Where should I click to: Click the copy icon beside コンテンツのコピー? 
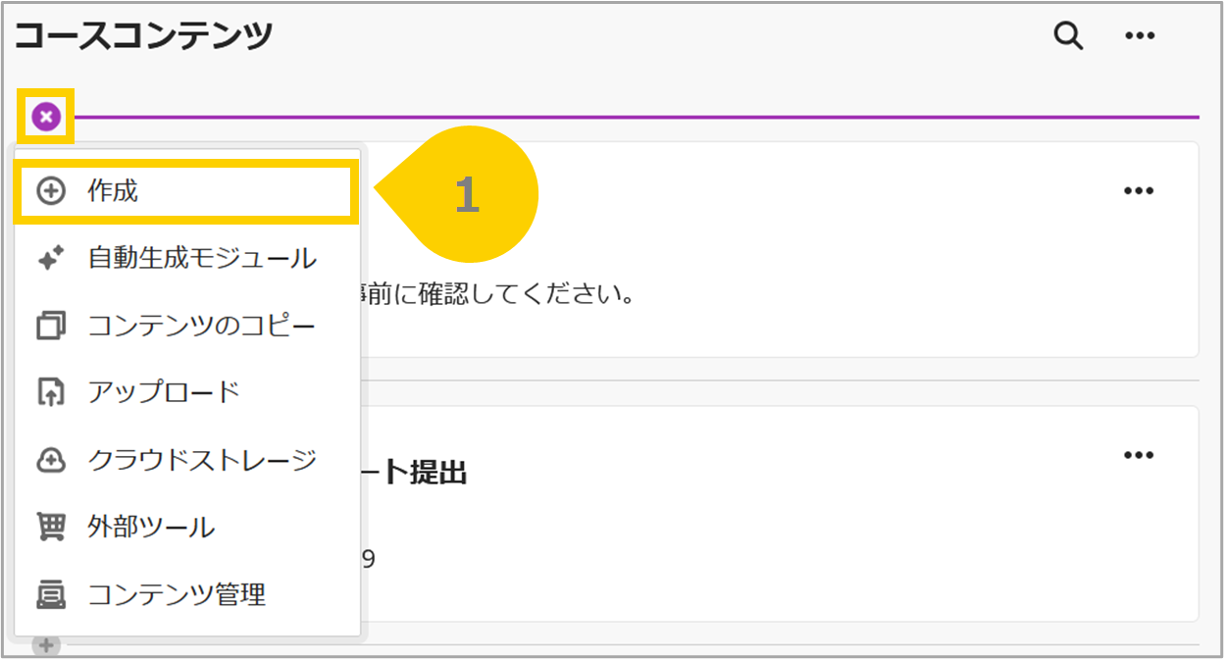tap(50, 326)
